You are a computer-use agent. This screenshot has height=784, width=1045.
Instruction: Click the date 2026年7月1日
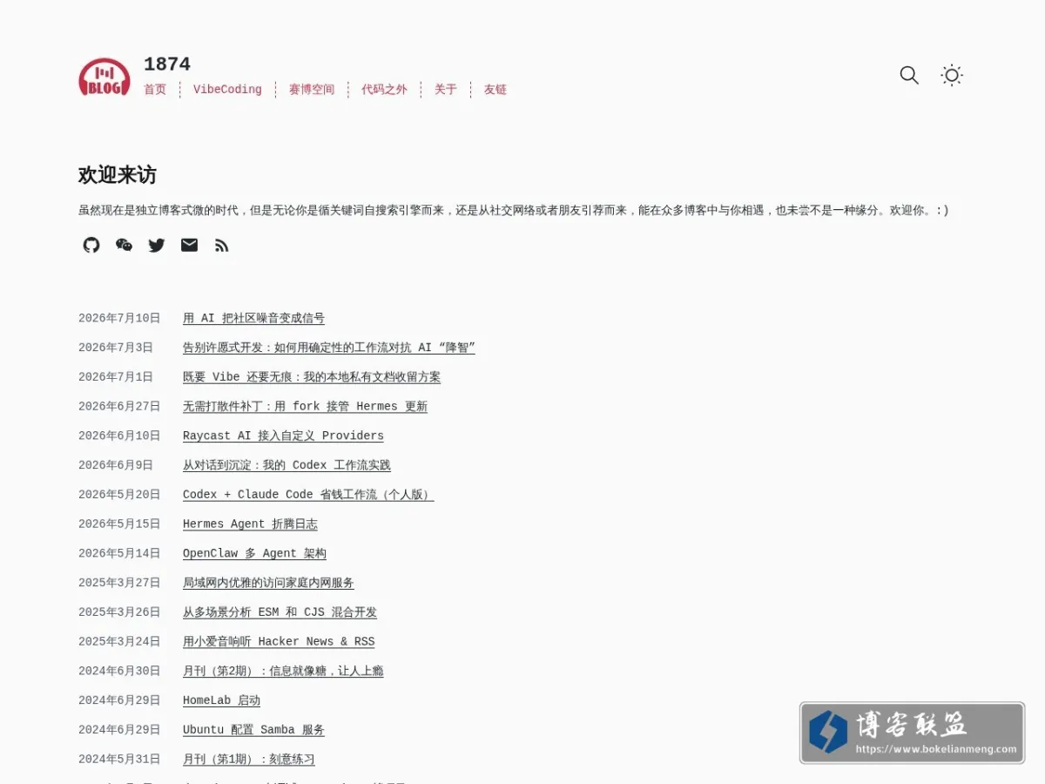pos(116,377)
